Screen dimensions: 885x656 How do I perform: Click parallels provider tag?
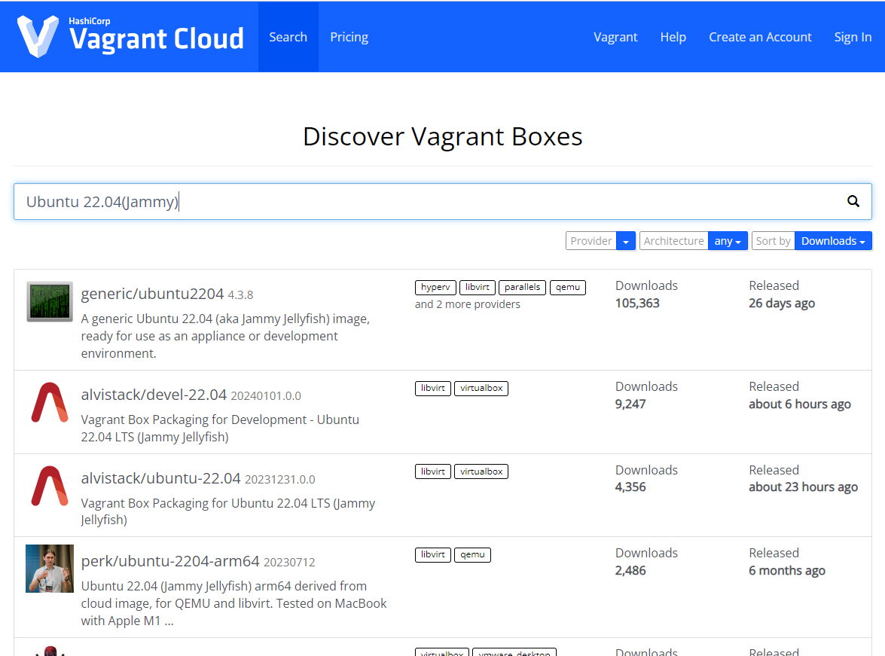tap(522, 288)
